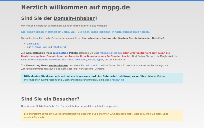
Task: Click Impressum in the yellow notice box
Action: (35, 114)
